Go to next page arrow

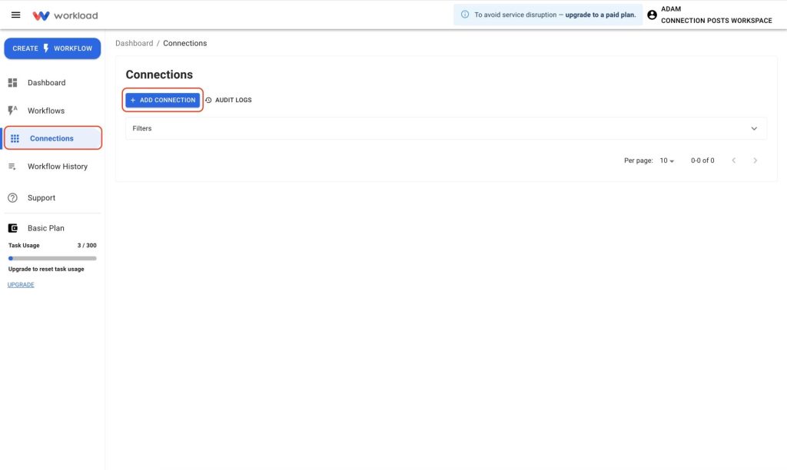tap(755, 161)
